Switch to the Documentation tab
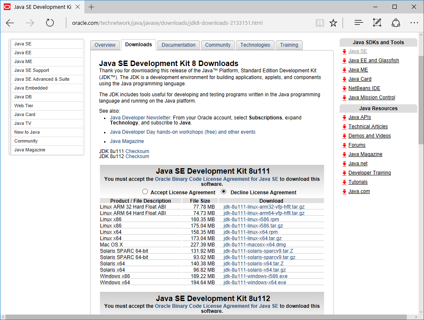 click(178, 45)
